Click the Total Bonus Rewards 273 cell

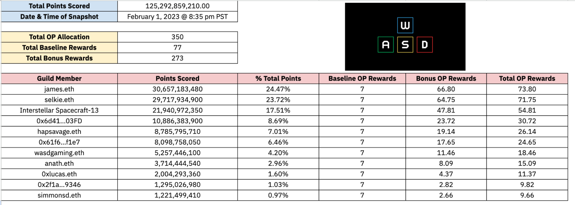(177, 58)
